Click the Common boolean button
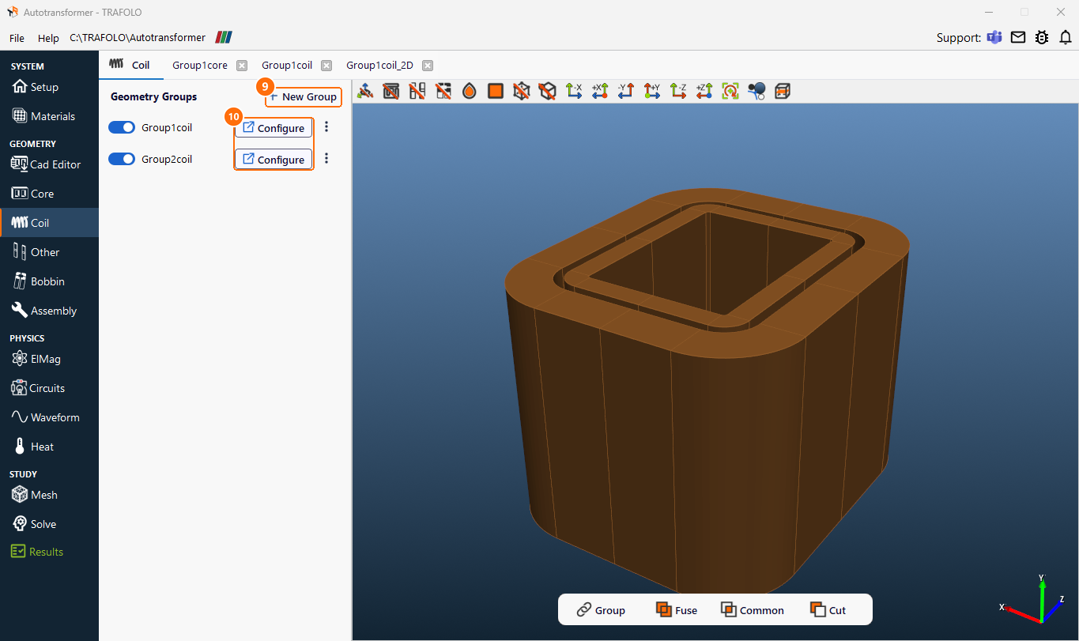Image resolution: width=1079 pixels, height=641 pixels. pyautogui.click(x=752, y=609)
